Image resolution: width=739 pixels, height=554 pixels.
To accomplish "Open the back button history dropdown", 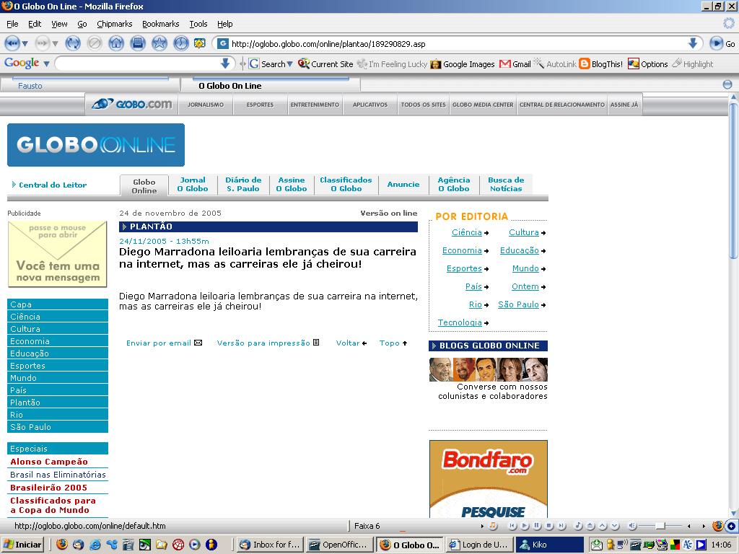I will (x=25, y=44).
